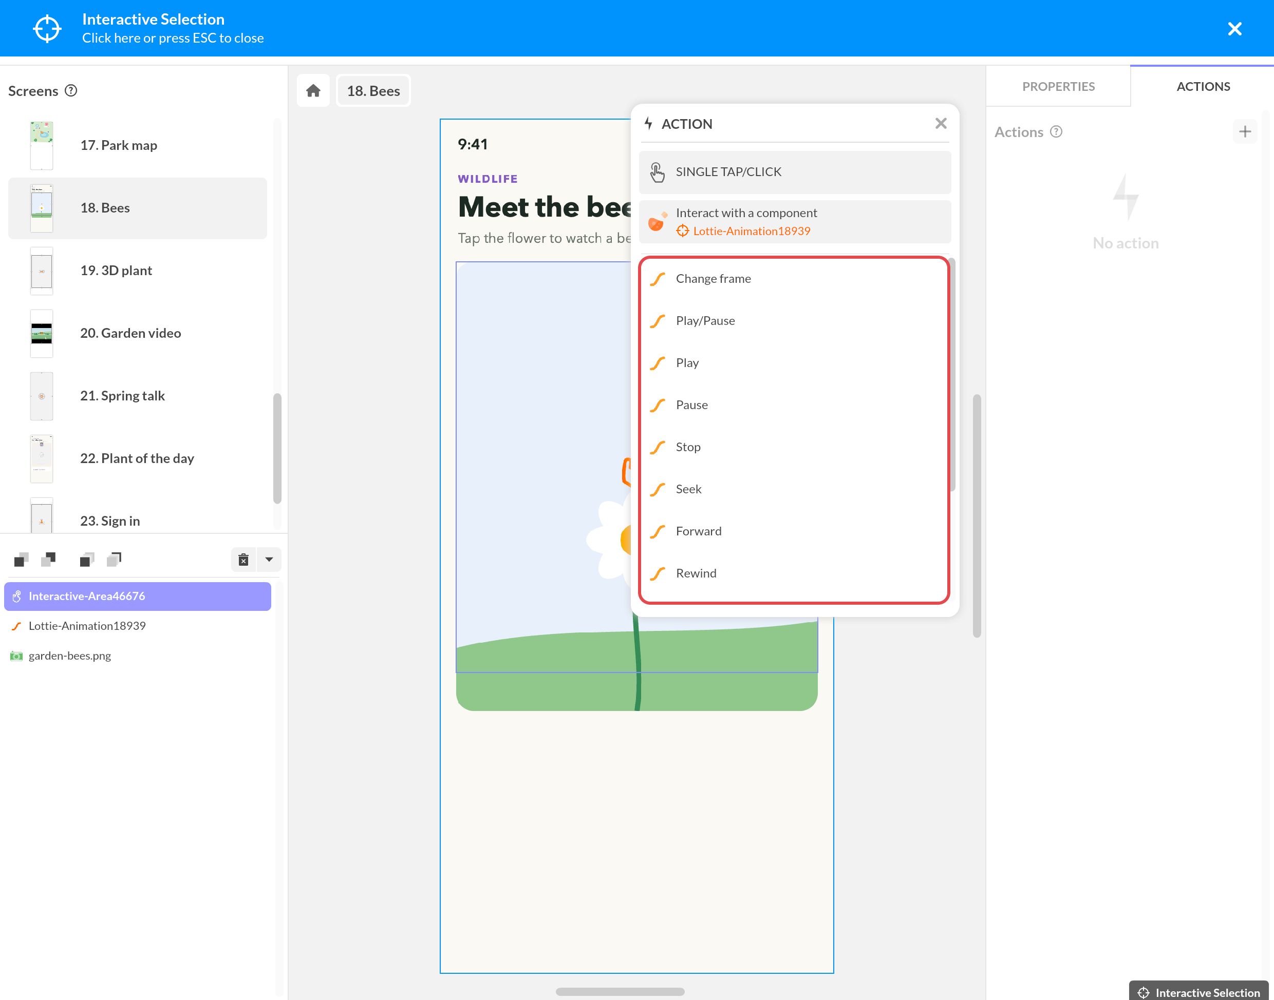Choose the Forward action
Viewport: 1274px width, 1000px height.
click(795, 532)
